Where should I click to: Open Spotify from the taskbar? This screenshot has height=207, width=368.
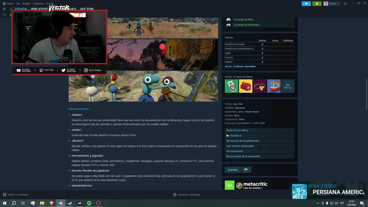click(x=89, y=203)
